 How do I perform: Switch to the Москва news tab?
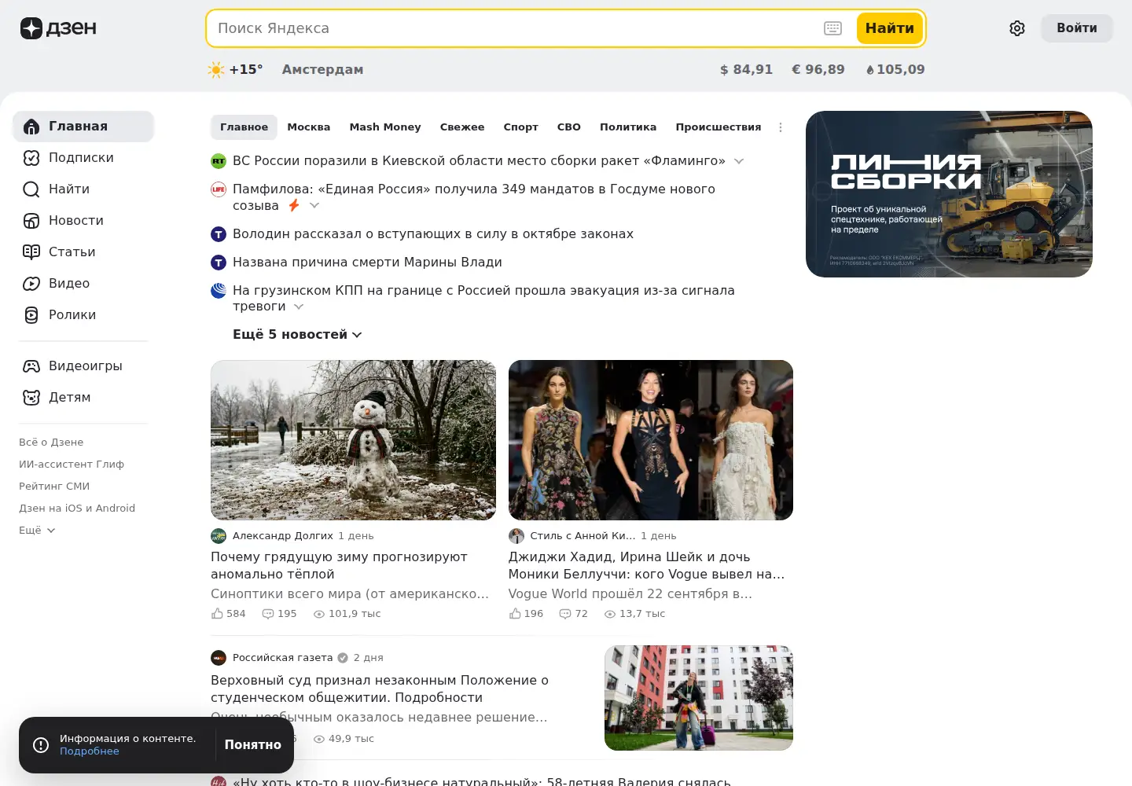[309, 127]
